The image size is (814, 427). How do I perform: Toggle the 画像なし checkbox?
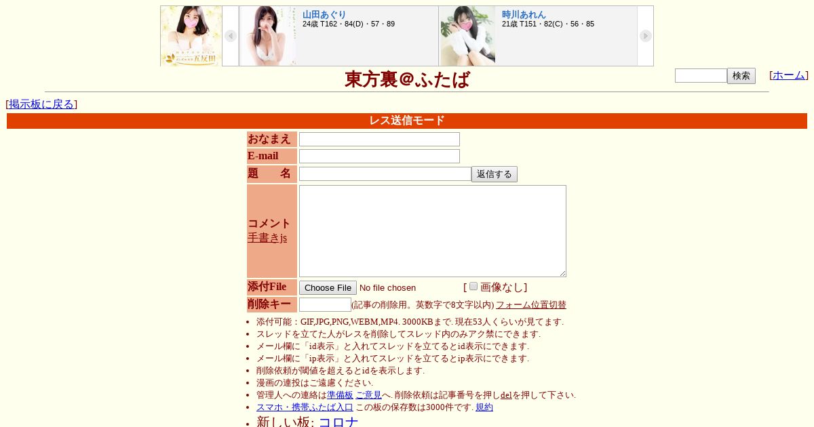[473, 286]
